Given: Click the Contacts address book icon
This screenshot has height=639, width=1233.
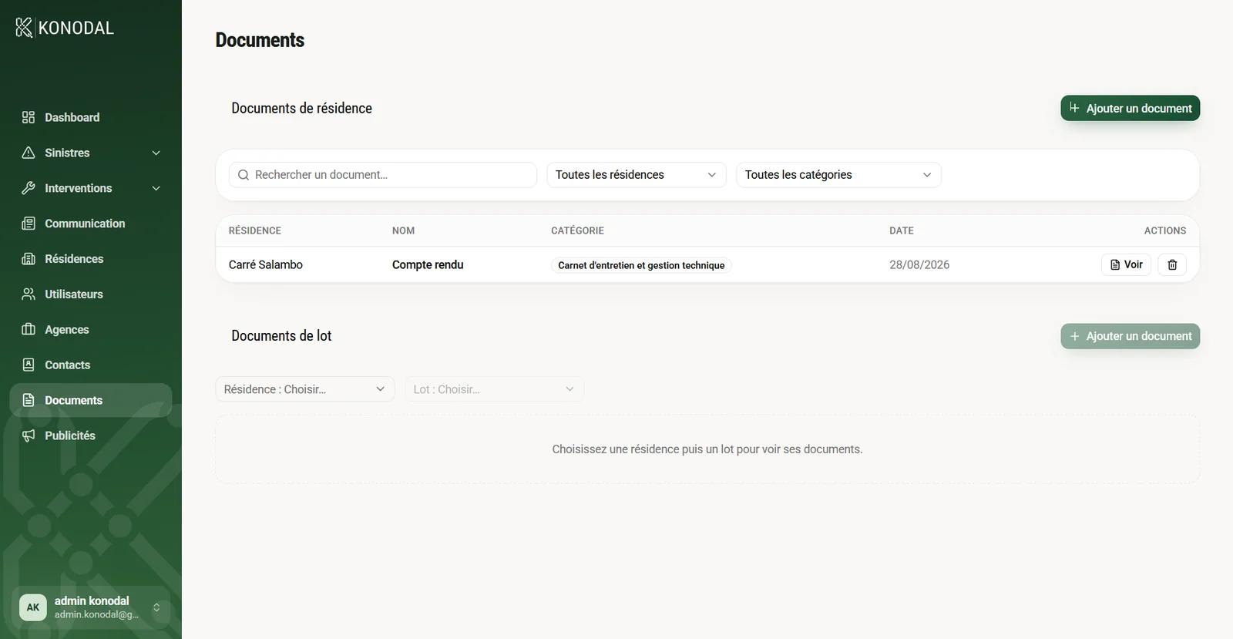Looking at the screenshot, I should (29, 365).
